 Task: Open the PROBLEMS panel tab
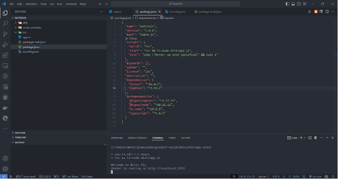[117, 138]
